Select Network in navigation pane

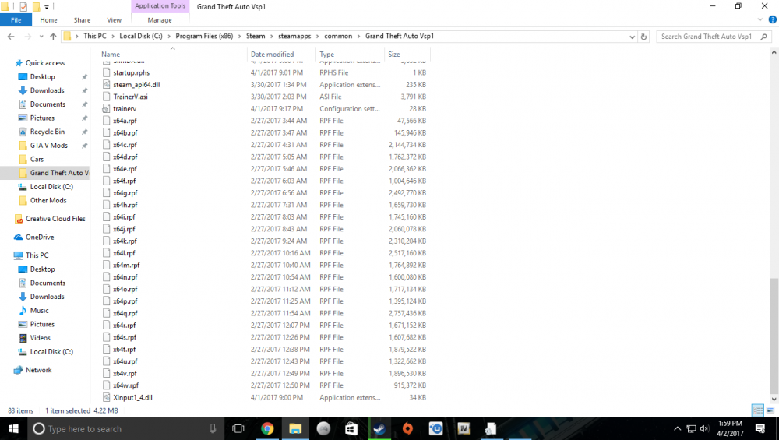coord(38,370)
